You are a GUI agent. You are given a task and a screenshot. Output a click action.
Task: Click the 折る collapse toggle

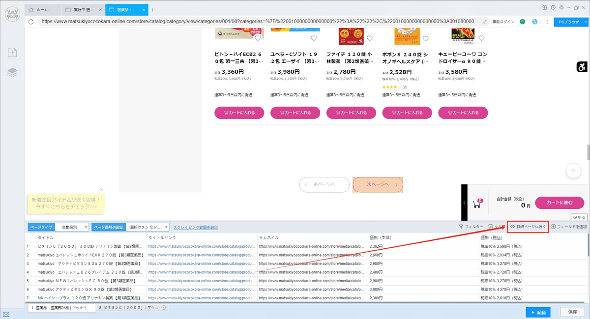click(579, 217)
